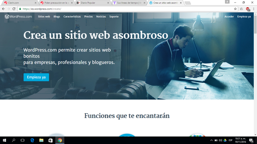Screen dimensions: 257x144
Task: Click the secure padlock icon
Action: 20,9
